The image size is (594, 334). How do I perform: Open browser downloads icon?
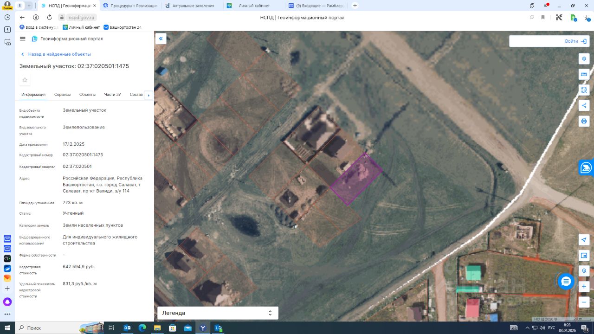click(587, 17)
